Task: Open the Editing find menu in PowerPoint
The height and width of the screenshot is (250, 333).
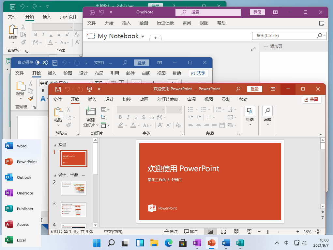Action: (267, 116)
